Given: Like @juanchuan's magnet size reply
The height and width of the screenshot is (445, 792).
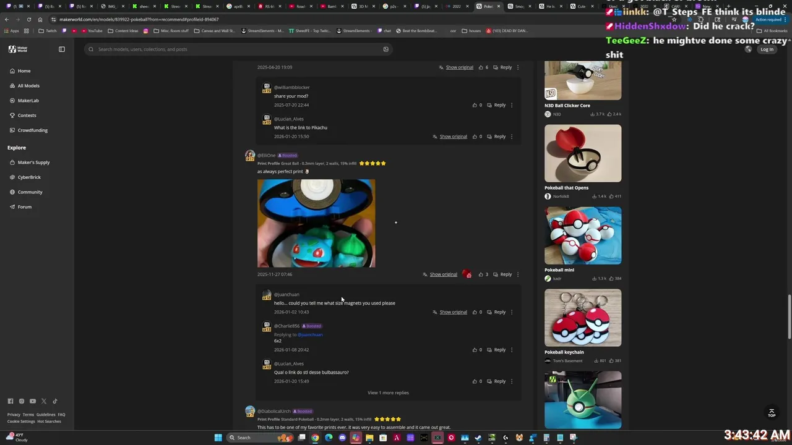Looking at the screenshot, I should pyautogui.click(x=475, y=312).
